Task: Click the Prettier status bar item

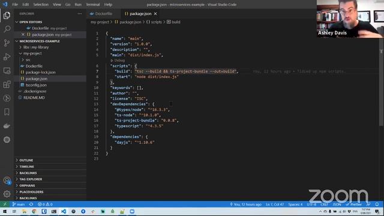Action: pos(353,204)
